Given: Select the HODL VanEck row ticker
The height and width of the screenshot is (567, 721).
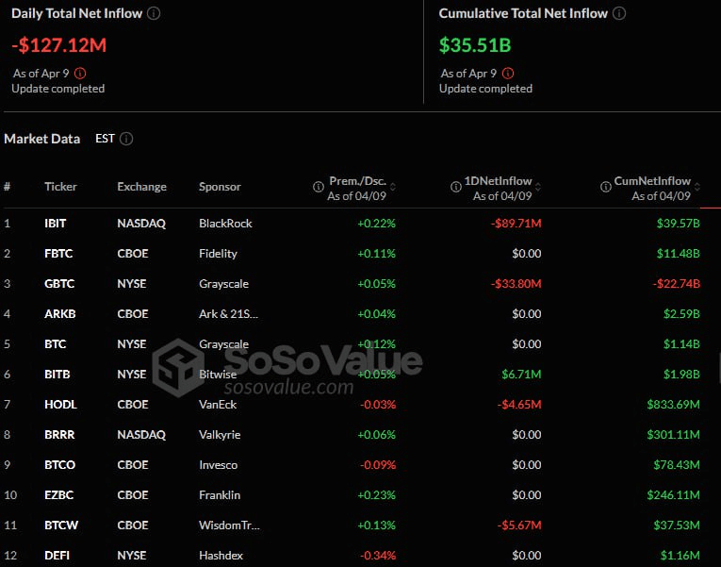Looking at the screenshot, I should click(x=60, y=405).
